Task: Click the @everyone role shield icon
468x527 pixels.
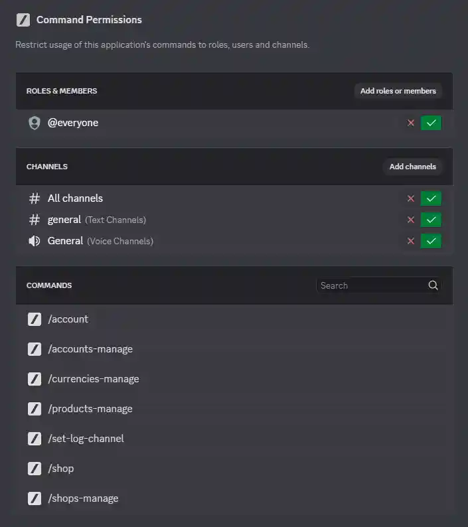Action: (x=35, y=123)
